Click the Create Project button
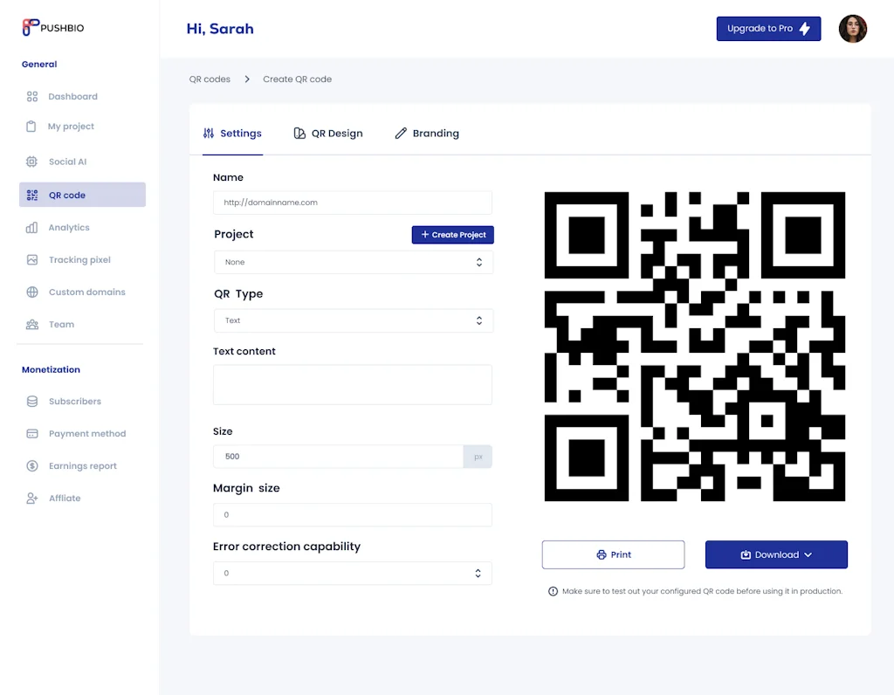This screenshot has height=695, width=894. (x=453, y=235)
